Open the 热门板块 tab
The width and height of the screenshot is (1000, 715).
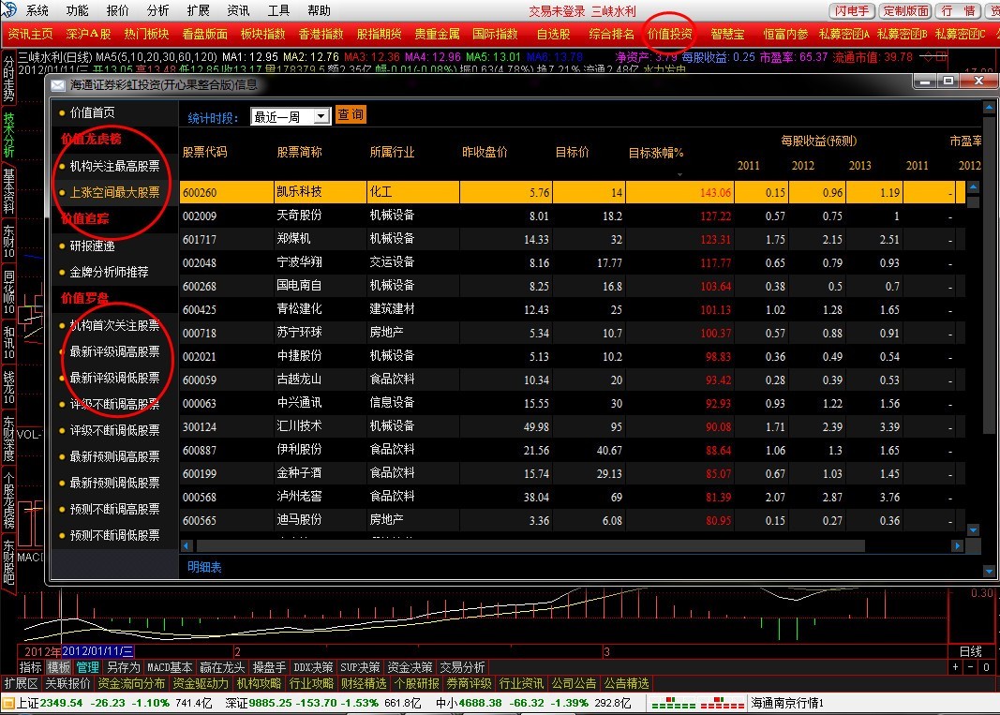[x=147, y=34]
